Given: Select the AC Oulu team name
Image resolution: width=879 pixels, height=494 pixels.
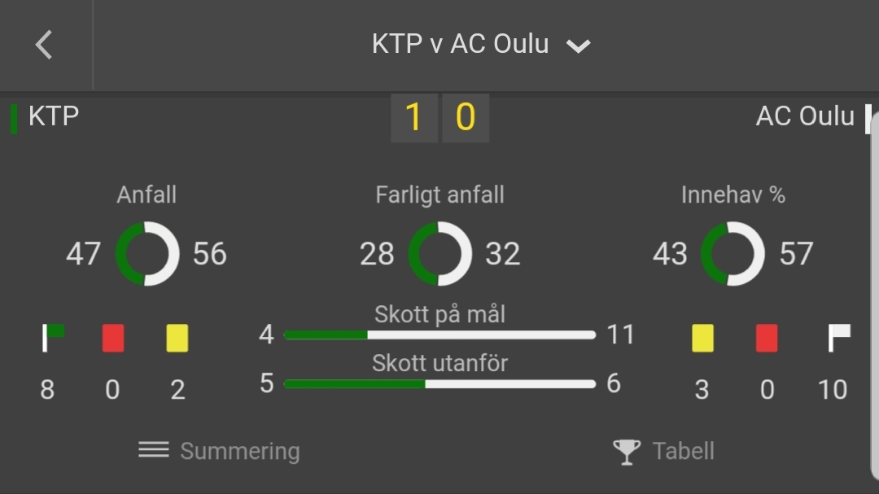Looking at the screenshot, I should (x=805, y=116).
